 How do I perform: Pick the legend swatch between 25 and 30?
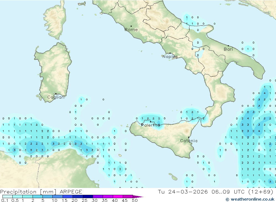coord(88,196)
